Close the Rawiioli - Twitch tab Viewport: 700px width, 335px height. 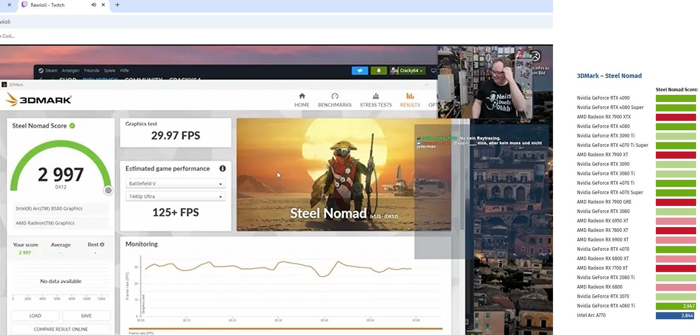(103, 5)
